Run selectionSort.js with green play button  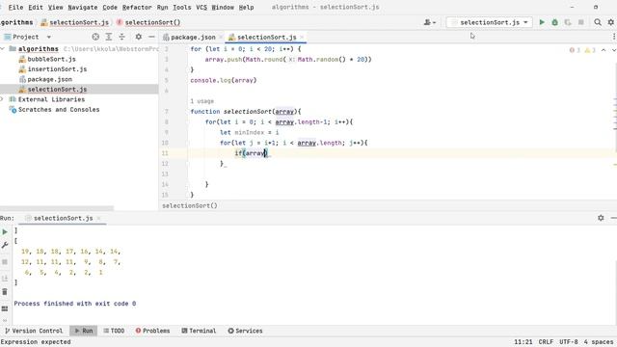(x=542, y=22)
